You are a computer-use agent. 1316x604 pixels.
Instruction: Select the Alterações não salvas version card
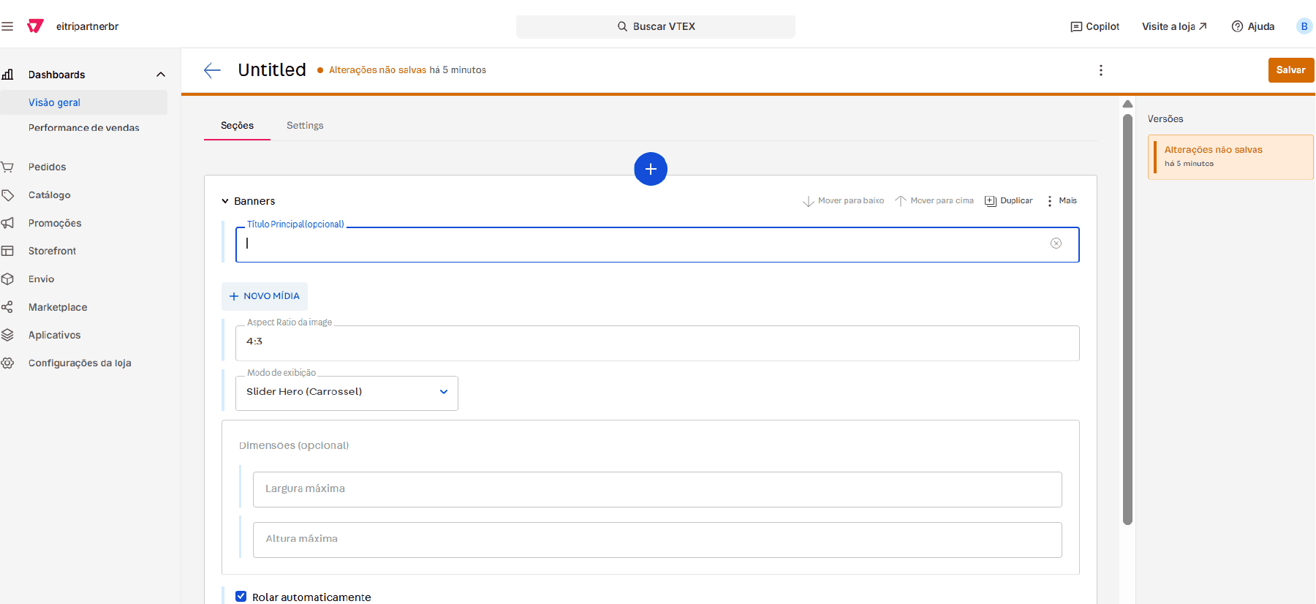click(x=1230, y=156)
